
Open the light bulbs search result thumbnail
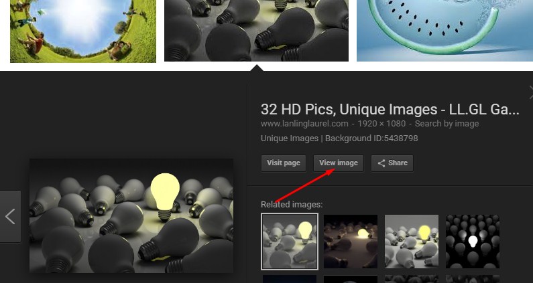point(256,31)
